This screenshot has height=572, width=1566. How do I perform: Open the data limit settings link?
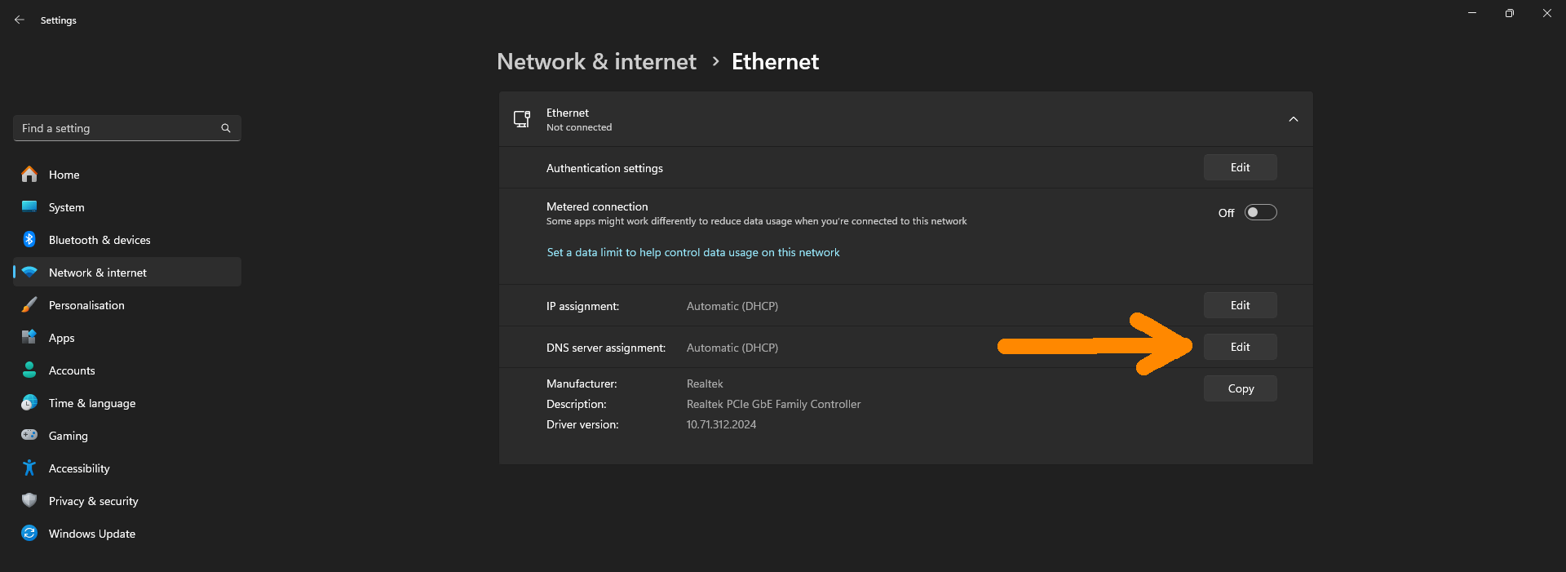pyautogui.click(x=692, y=253)
